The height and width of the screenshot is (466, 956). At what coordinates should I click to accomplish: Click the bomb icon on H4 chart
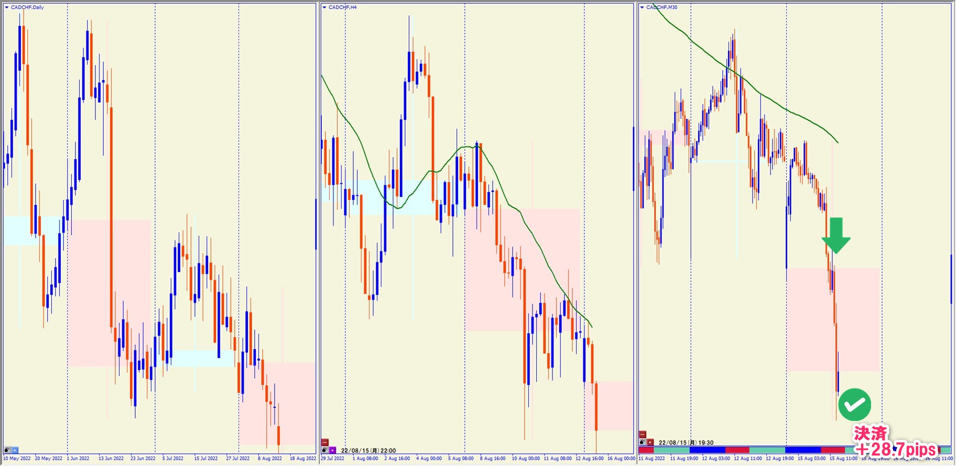325,450
